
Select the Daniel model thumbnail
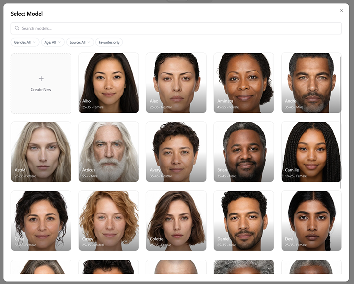point(244,221)
